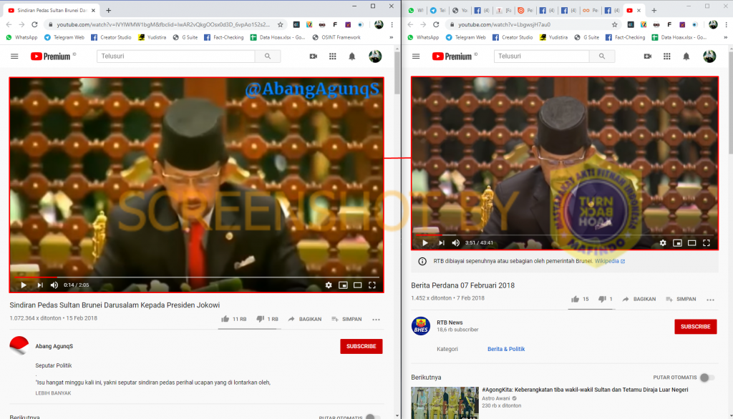Go back in the left browser window
This screenshot has width=733, height=419.
tap(9, 24)
